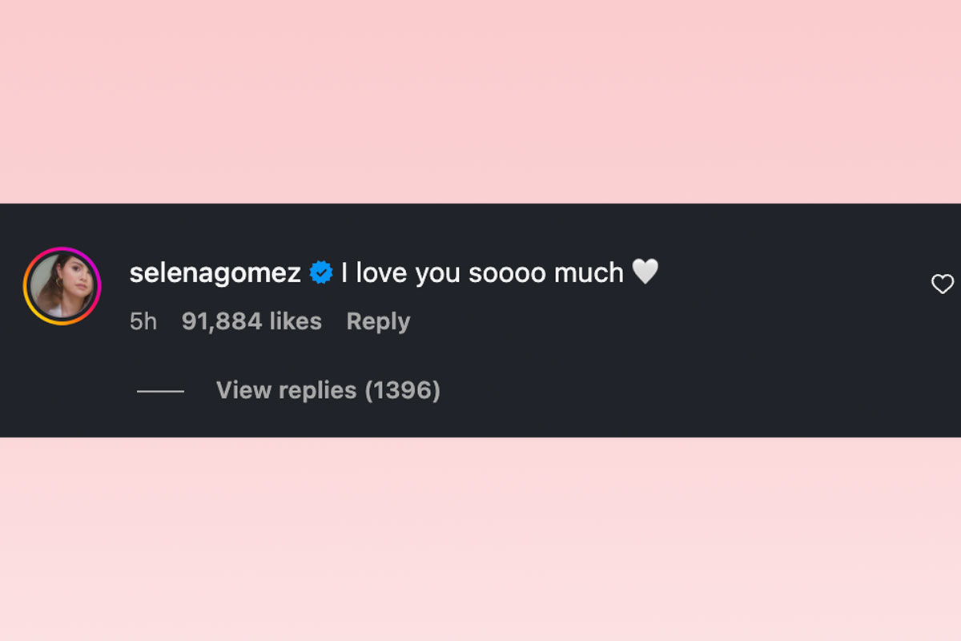Open selenagomez's profile picture
Image resolution: width=961 pixels, height=641 pixels.
click(x=62, y=286)
